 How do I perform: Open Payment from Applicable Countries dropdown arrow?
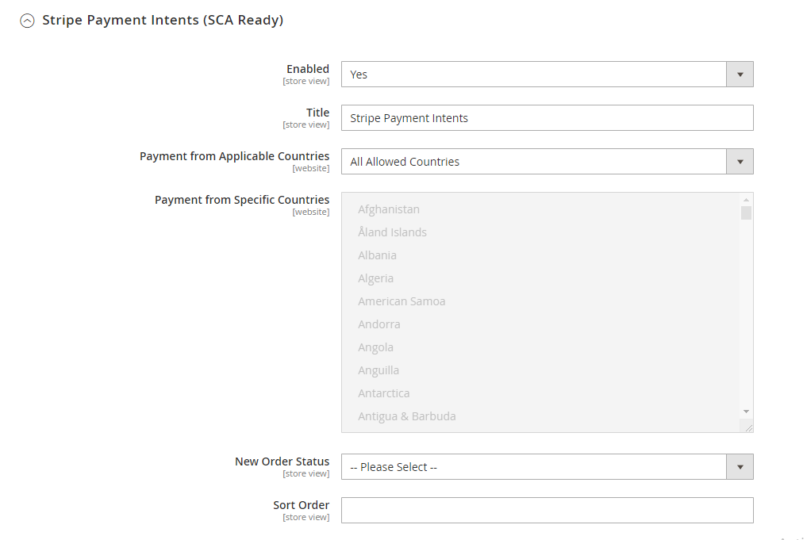tap(740, 162)
